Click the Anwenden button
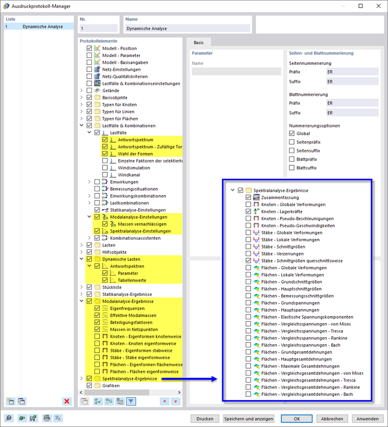 point(368,418)
